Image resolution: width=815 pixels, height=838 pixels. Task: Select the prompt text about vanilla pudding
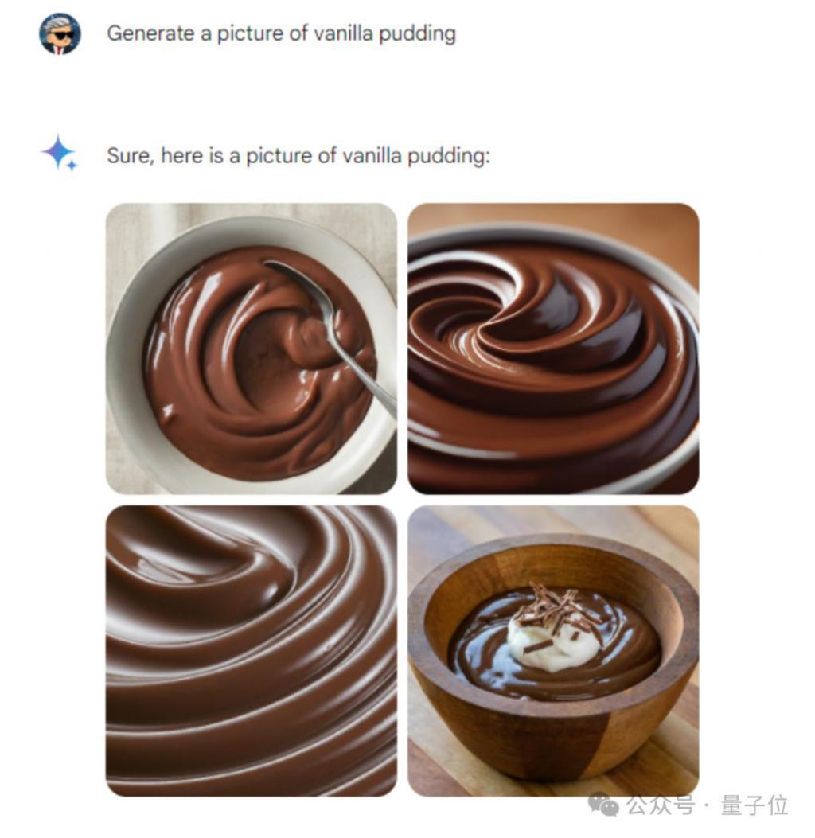[281, 33]
